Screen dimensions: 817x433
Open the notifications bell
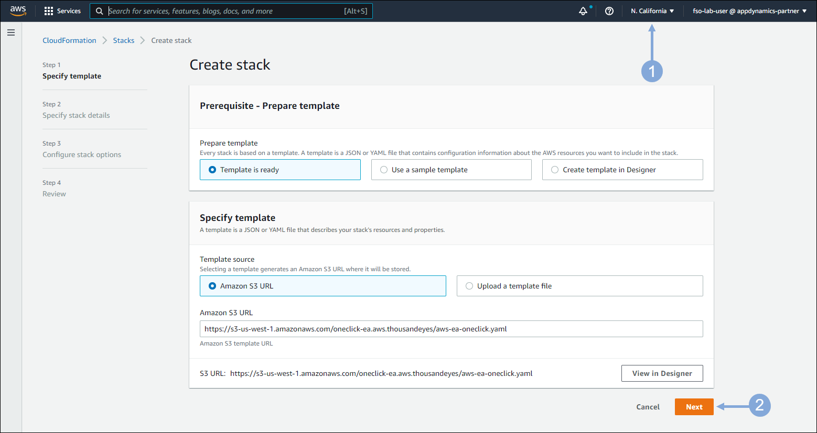(583, 11)
